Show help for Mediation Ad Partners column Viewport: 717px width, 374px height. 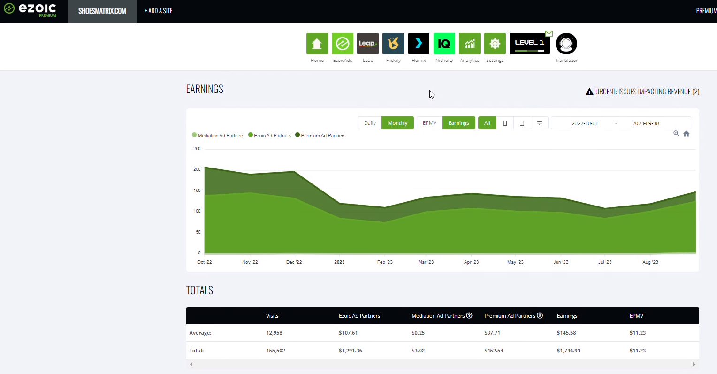(469, 316)
